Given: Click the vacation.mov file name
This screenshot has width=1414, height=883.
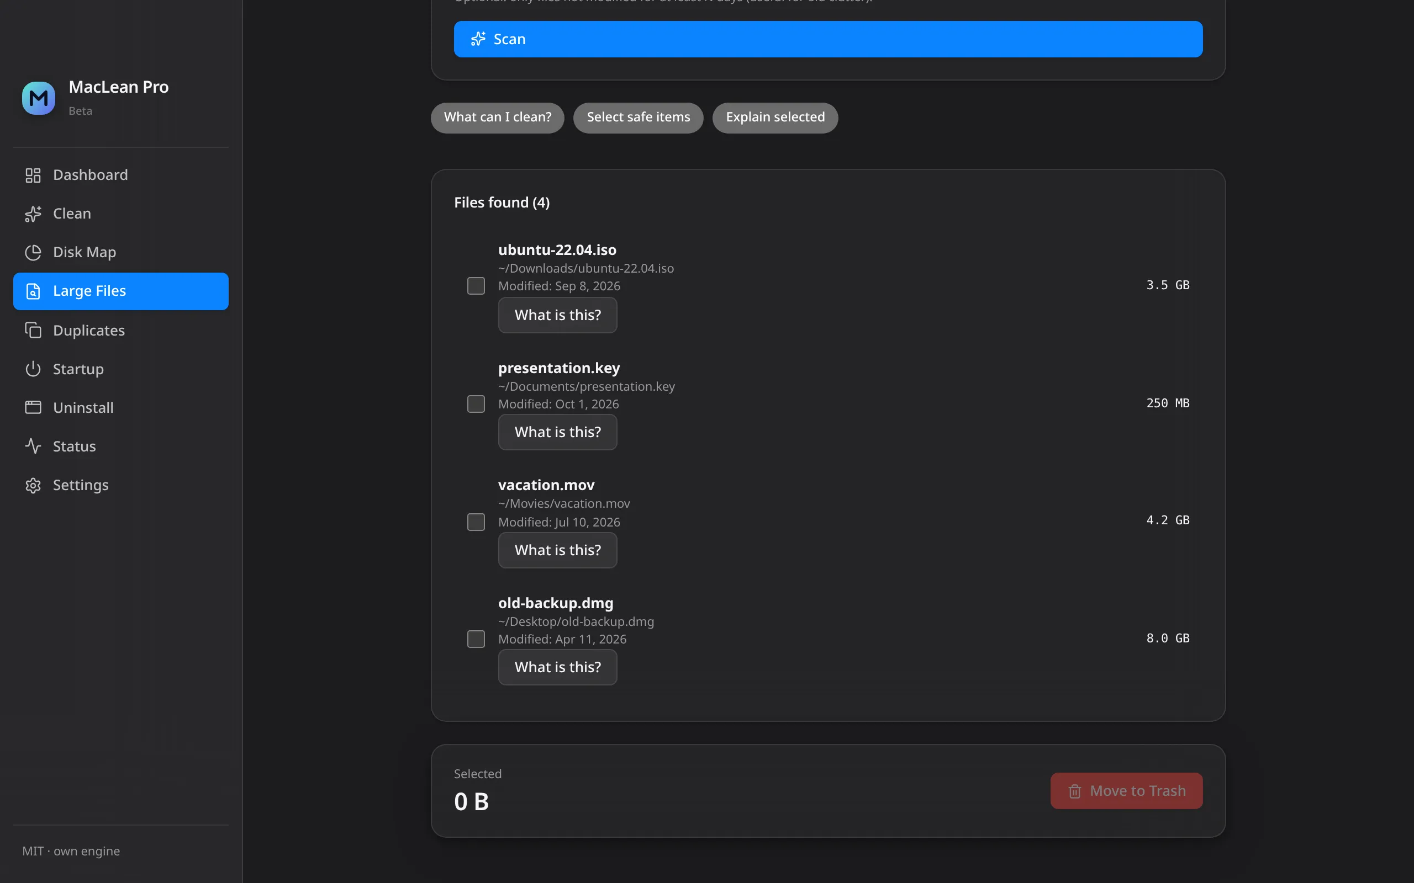Looking at the screenshot, I should pos(546,485).
